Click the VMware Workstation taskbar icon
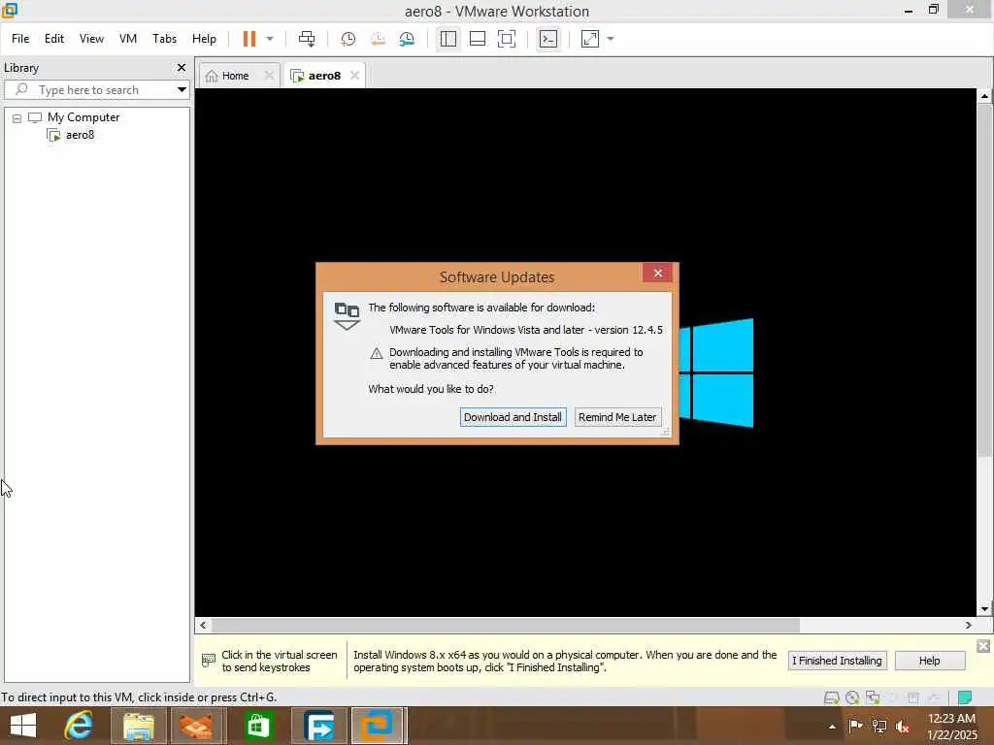Screen dimensions: 994x745 (378, 726)
